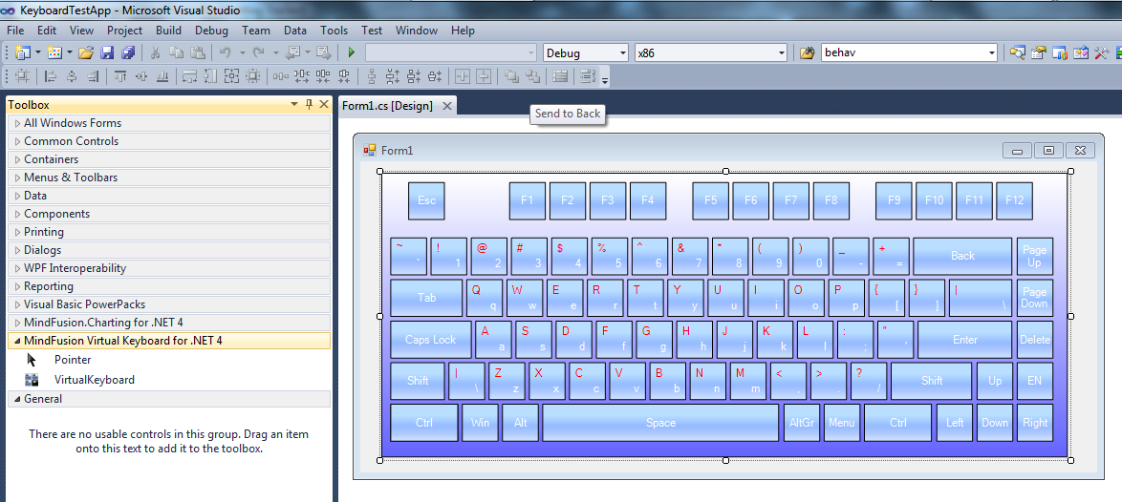
Task: Open the behav find combo box dropdown
Action: click(992, 52)
